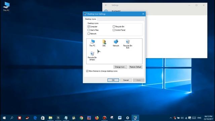Click the volume icon in system tray

182,118
